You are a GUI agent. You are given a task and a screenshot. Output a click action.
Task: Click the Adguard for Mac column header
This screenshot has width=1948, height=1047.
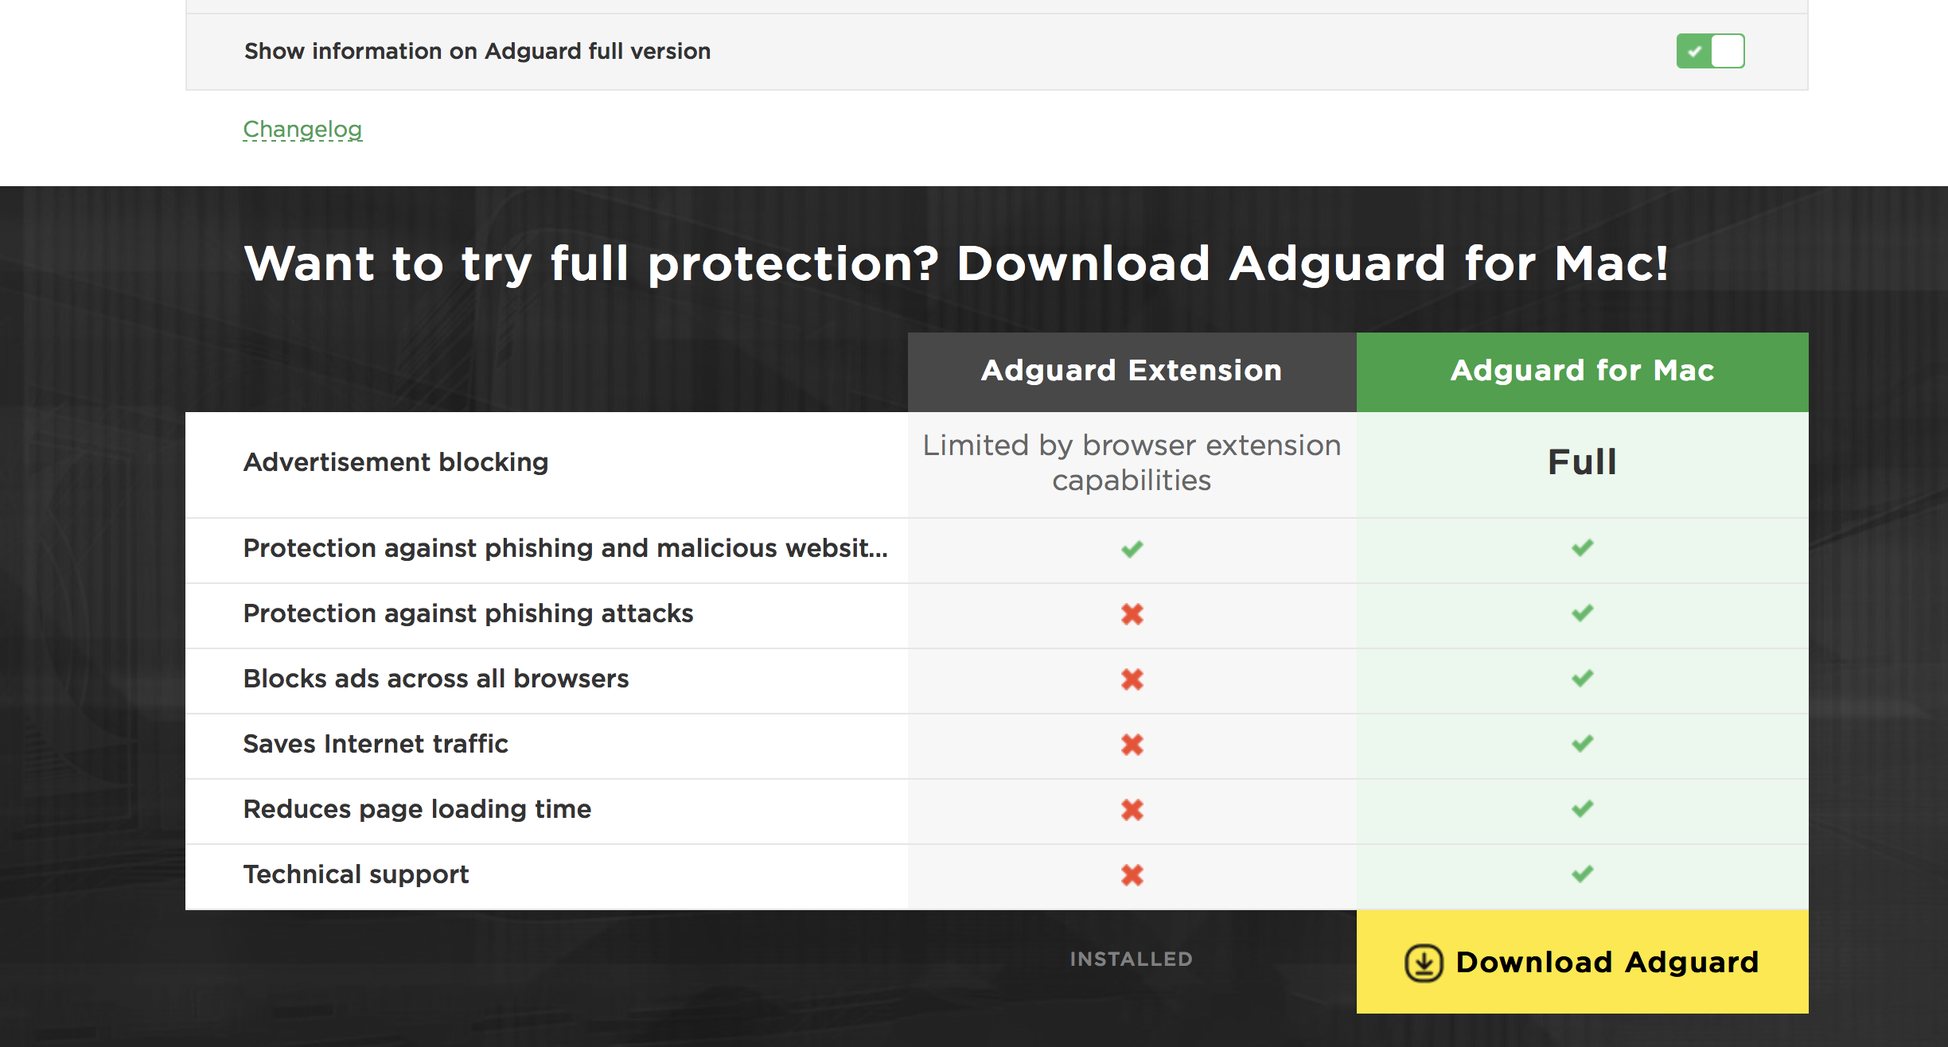pyautogui.click(x=1582, y=372)
